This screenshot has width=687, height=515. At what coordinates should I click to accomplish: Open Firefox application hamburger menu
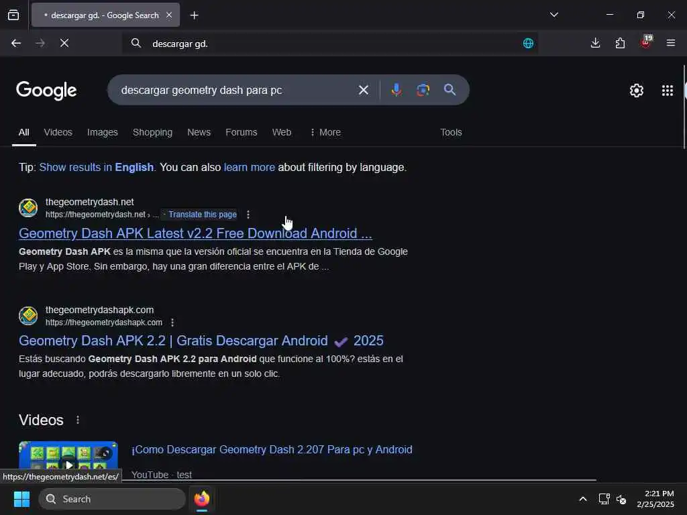670,43
